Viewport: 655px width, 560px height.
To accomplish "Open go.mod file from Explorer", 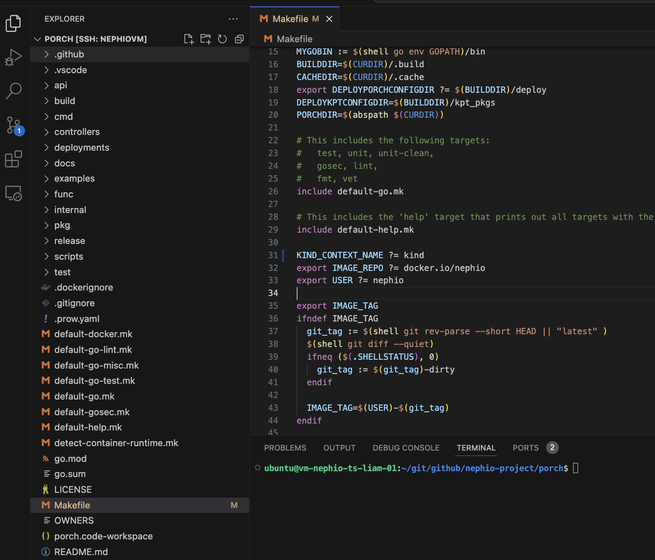I will (x=70, y=459).
